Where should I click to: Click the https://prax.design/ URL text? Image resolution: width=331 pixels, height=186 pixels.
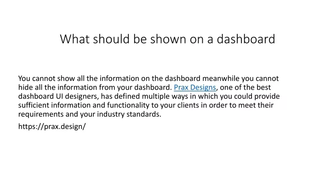52,127
